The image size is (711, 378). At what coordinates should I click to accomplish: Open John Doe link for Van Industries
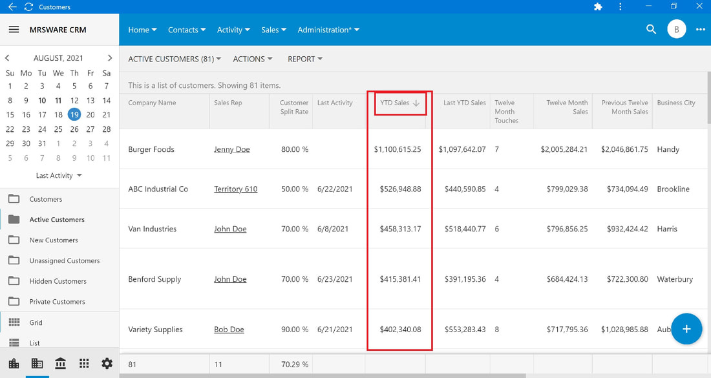coord(230,229)
